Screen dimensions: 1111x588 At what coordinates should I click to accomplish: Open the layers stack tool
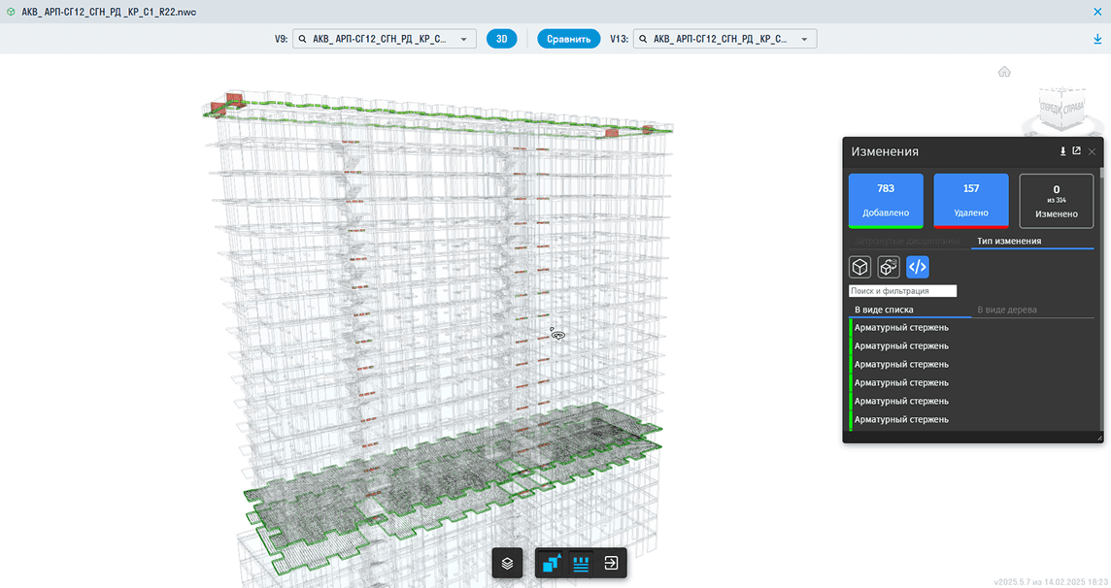pyautogui.click(x=507, y=563)
